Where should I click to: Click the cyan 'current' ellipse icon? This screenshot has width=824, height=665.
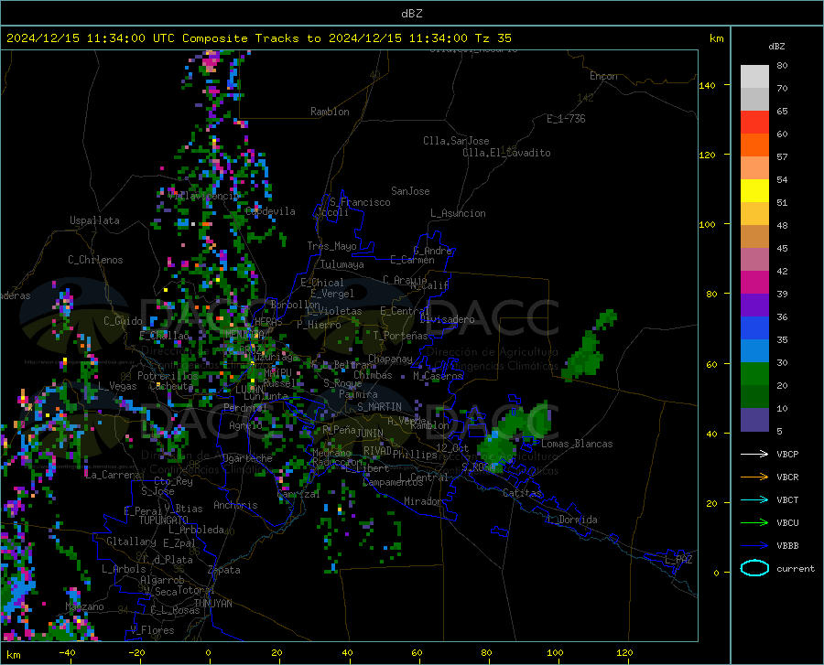pyautogui.click(x=754, y=568)
